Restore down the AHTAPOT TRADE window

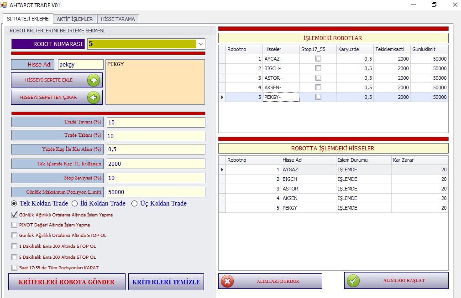coord(434,5)
